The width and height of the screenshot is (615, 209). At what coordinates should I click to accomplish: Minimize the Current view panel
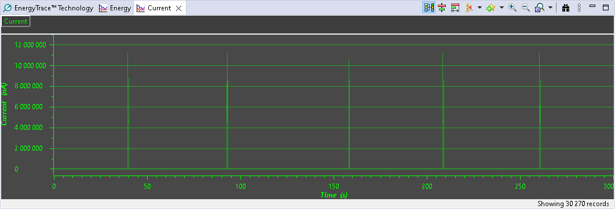click(592, 6)
